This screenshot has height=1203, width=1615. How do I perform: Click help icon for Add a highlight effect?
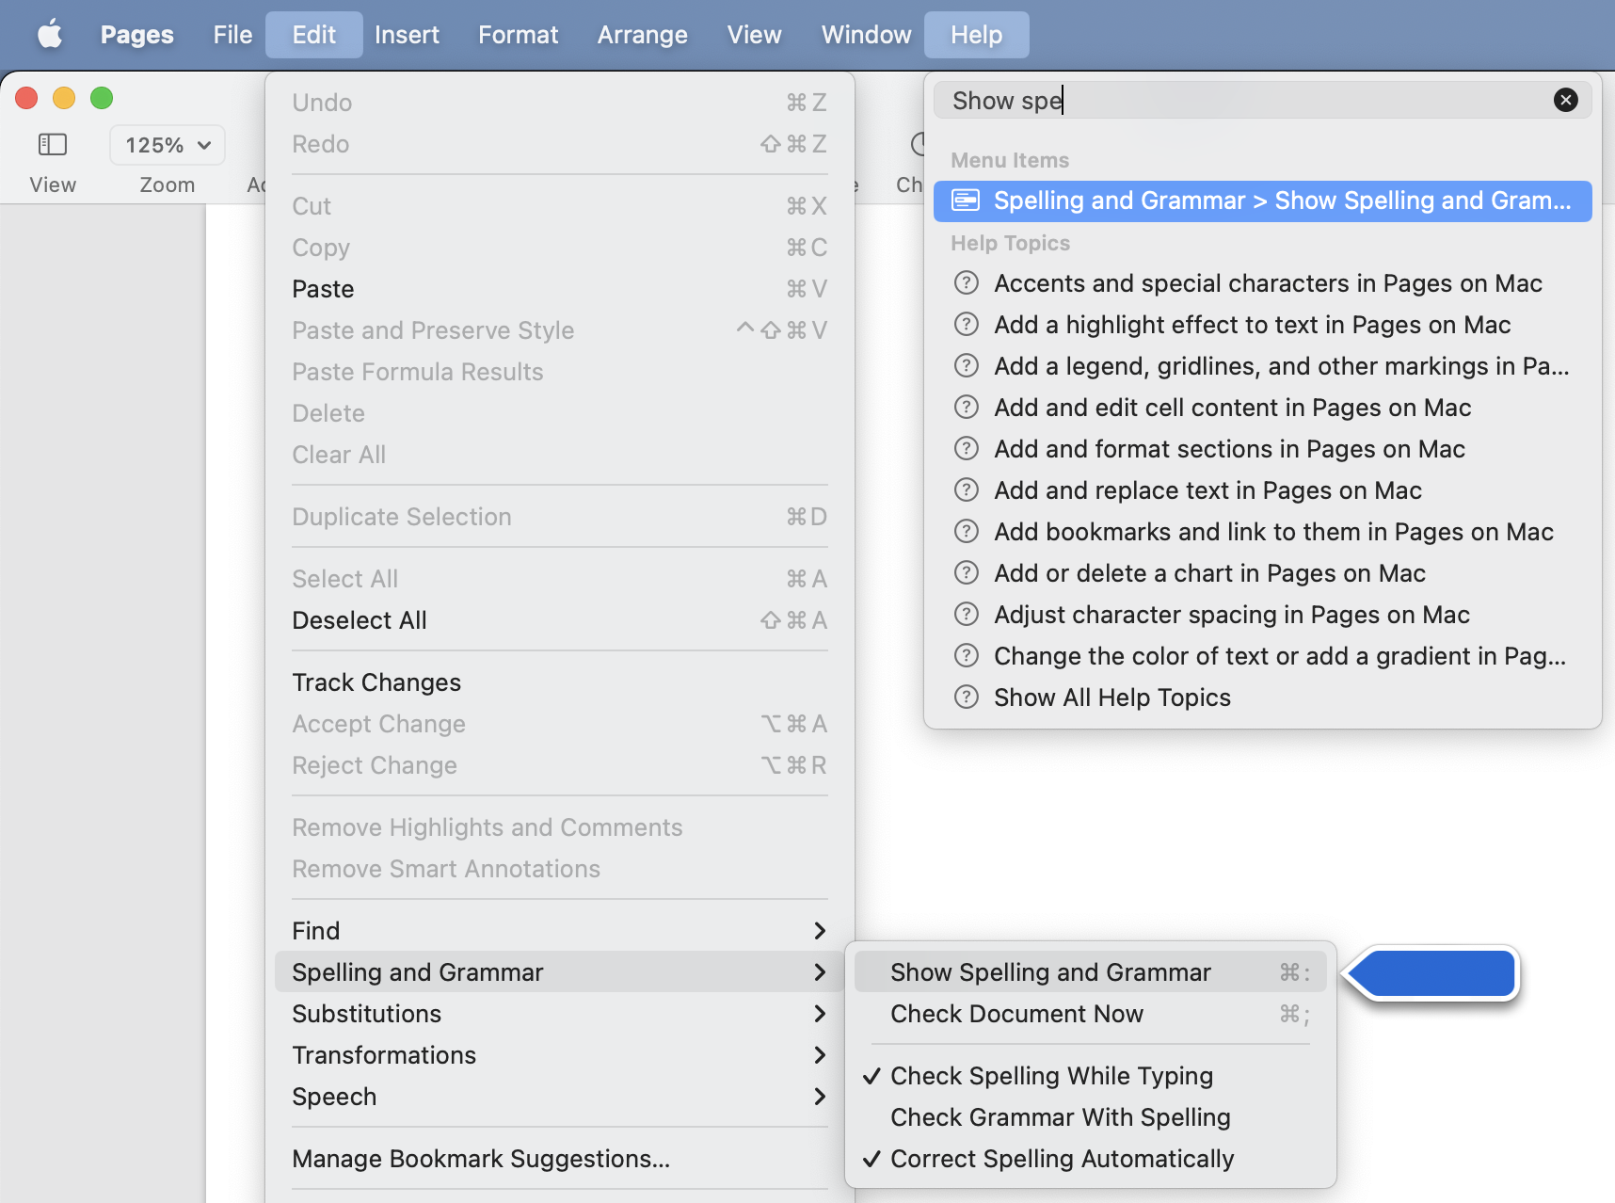point(967,324)
